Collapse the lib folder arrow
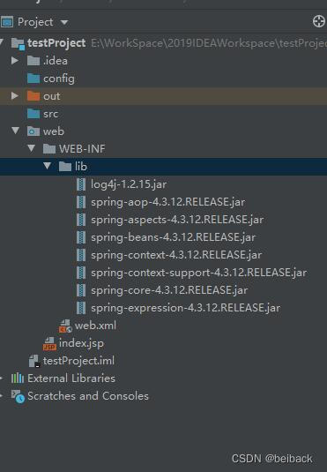 click(x=47, y=166)
